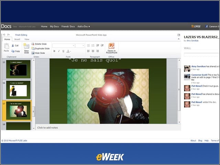
Task: Click the Docs logo
Action: pyautogui.click(x=6, y=26)
